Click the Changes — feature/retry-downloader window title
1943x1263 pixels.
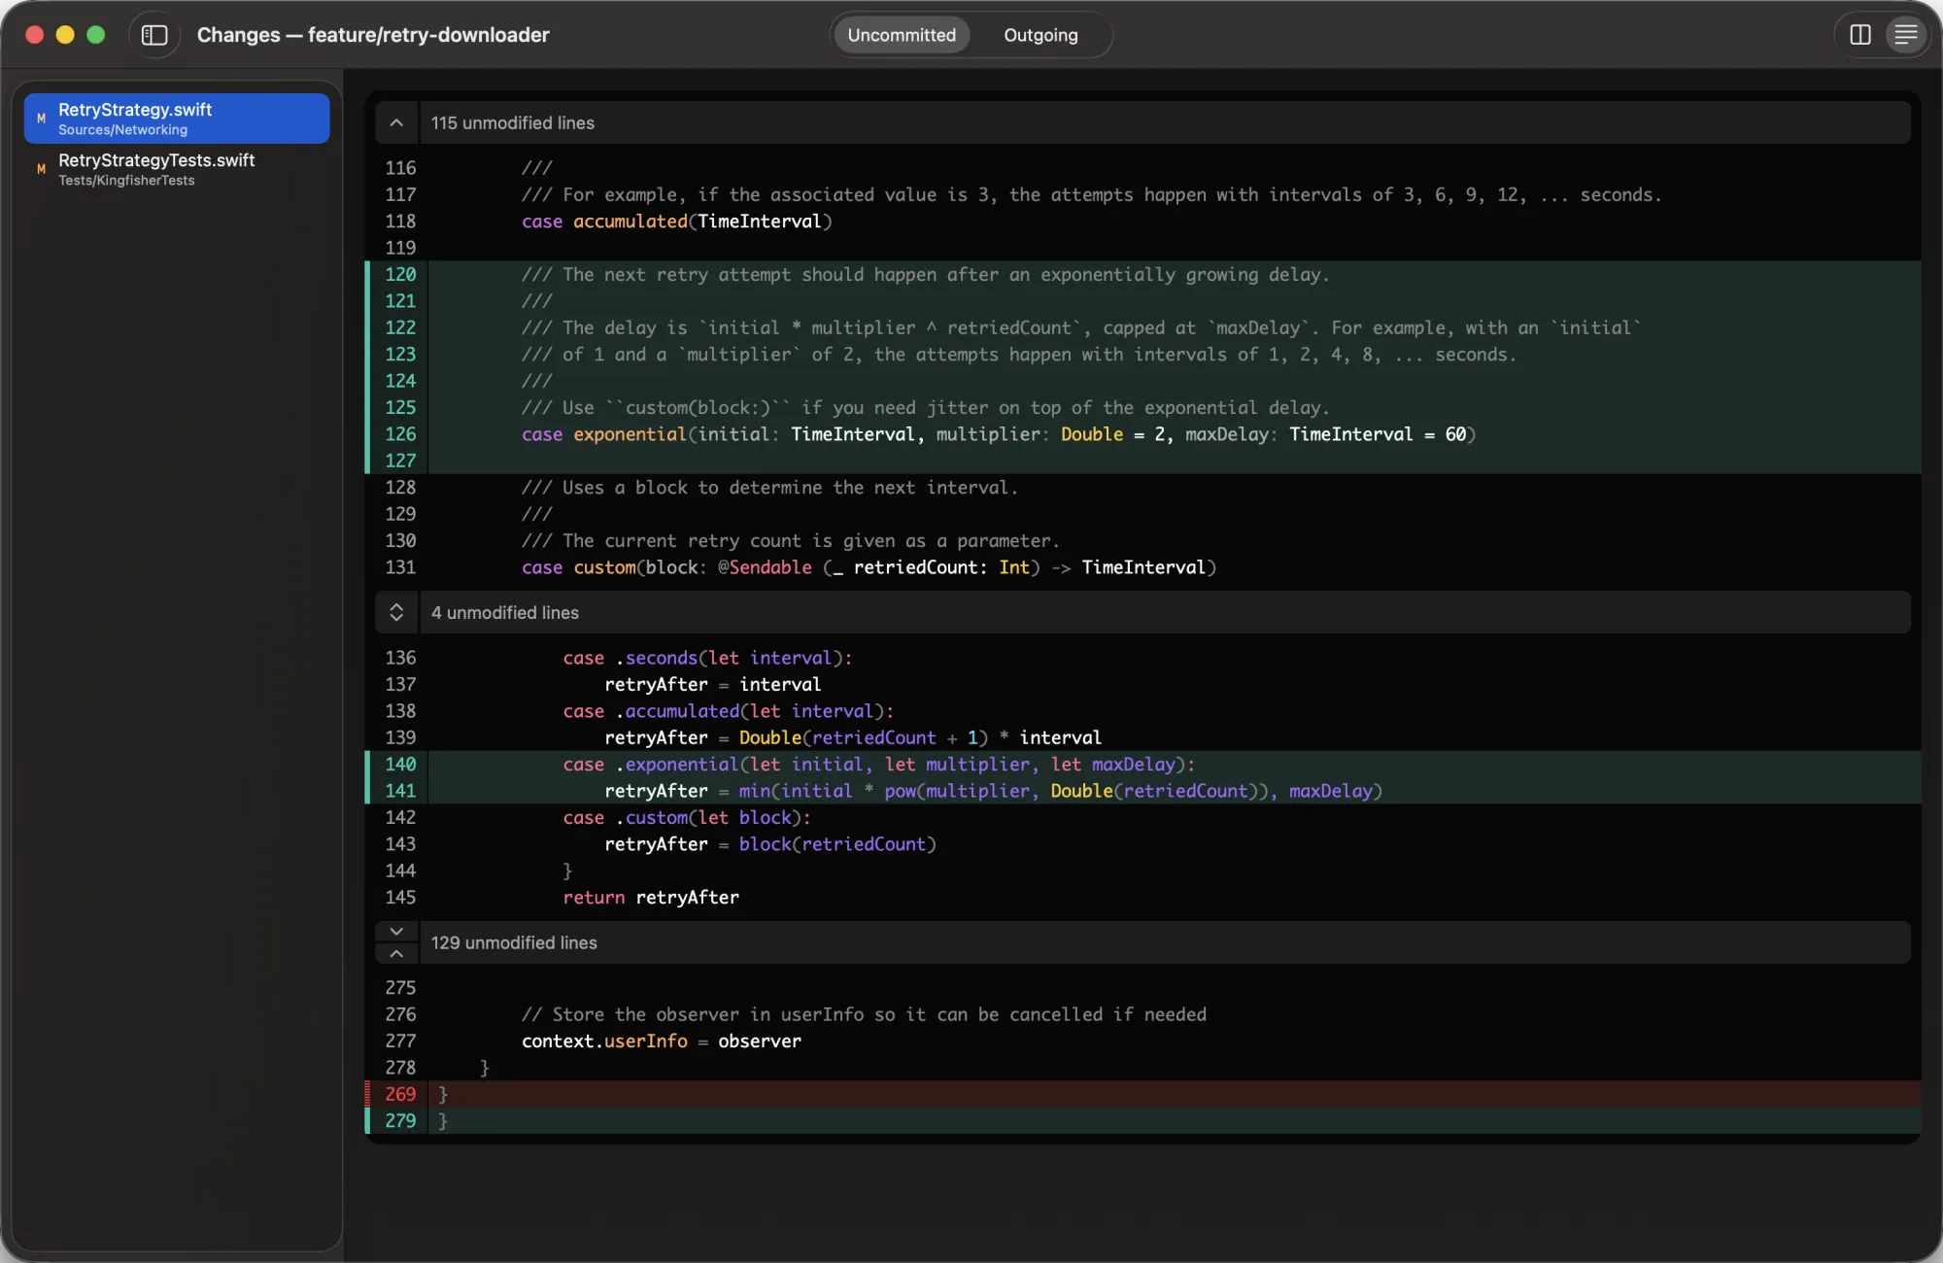(373, 35)
